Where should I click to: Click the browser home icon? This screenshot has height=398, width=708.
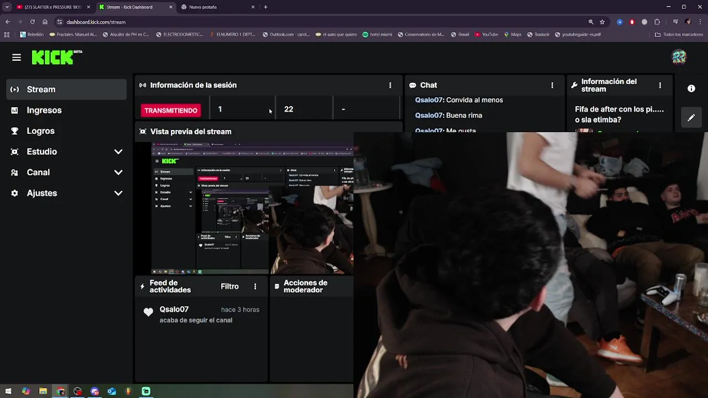(45, 22)
